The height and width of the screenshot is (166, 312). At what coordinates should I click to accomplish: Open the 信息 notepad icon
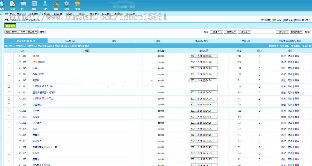pos(12,6)
